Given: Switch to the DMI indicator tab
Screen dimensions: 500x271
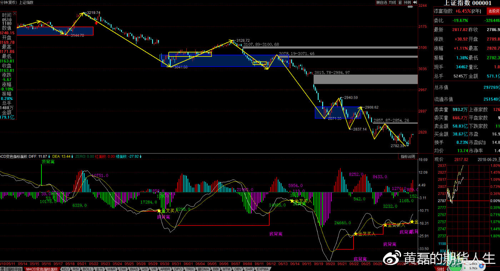Looking at the screenshot, I should 123,269.
